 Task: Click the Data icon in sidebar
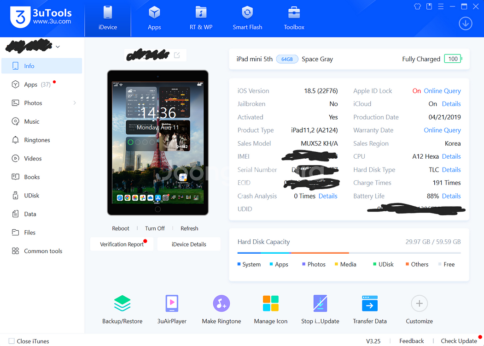pyautogui.click(x=15, y=214)
